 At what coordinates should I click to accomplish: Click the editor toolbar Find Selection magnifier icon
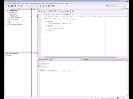[x=48, y=11]
